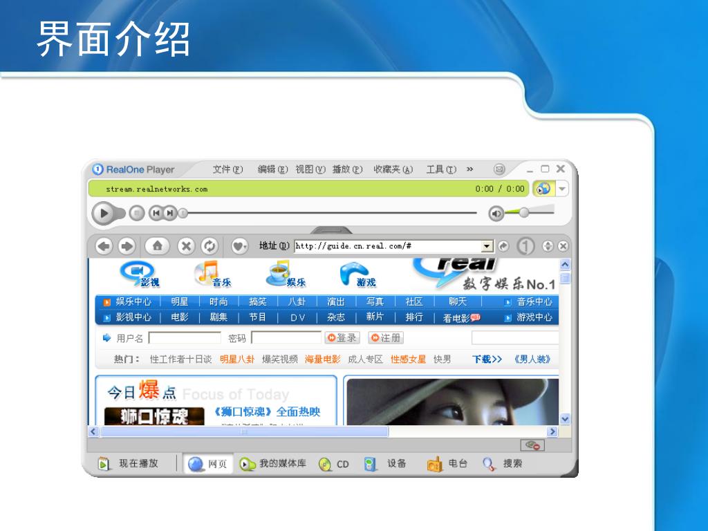Open the 工具(T) menu
This screenshot has width=708, height=531.
tap(441, 169)
